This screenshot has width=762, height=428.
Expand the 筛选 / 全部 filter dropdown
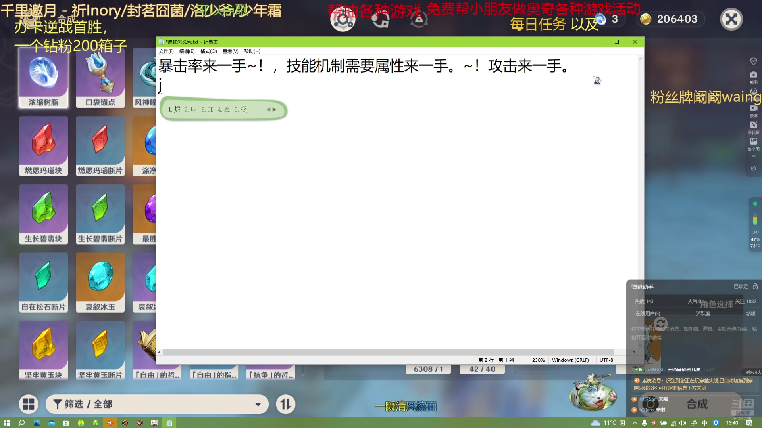(x=157, y=404)
